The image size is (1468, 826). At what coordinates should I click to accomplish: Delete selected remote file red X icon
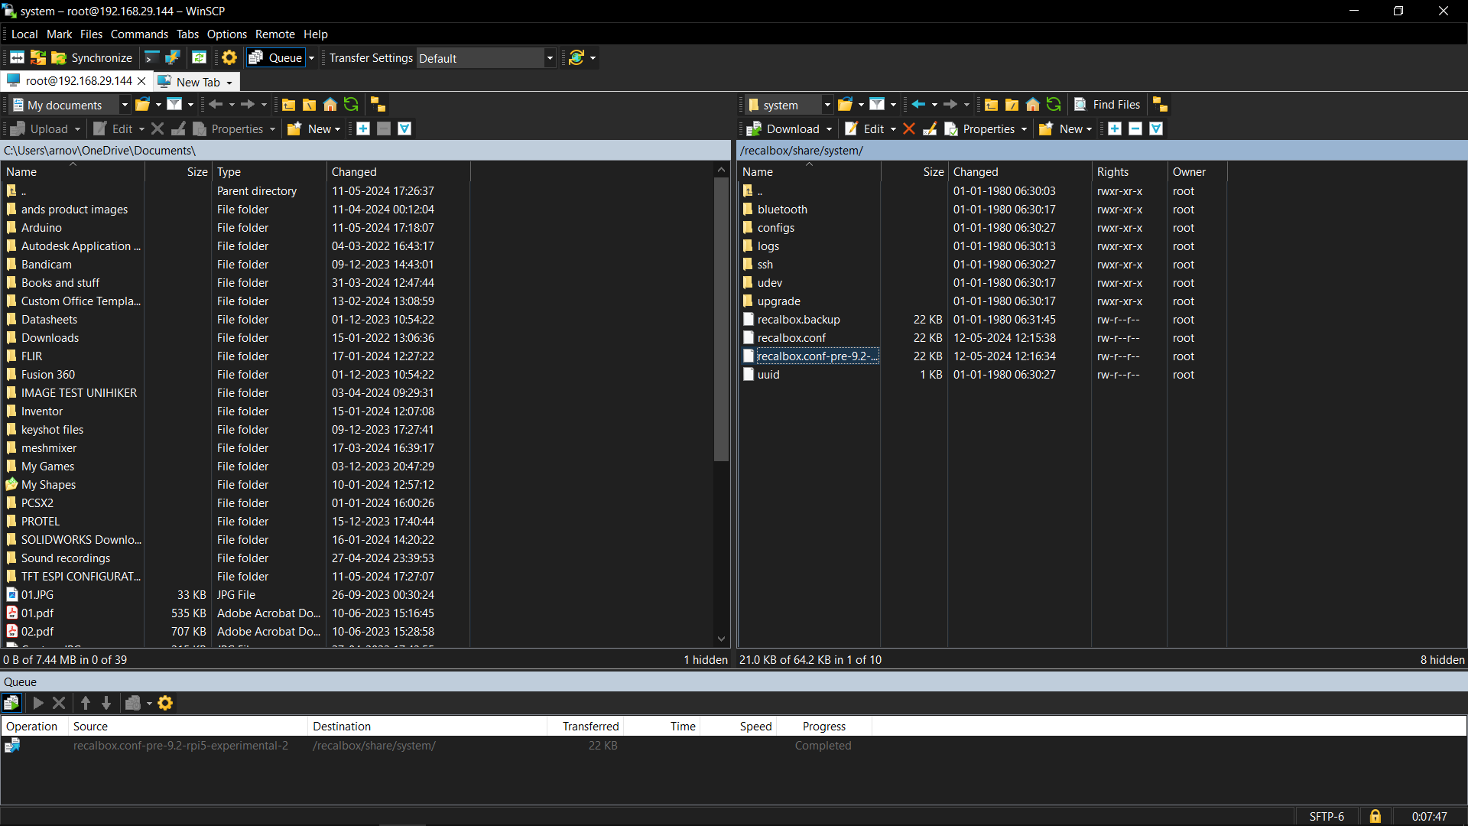point(909,129)
